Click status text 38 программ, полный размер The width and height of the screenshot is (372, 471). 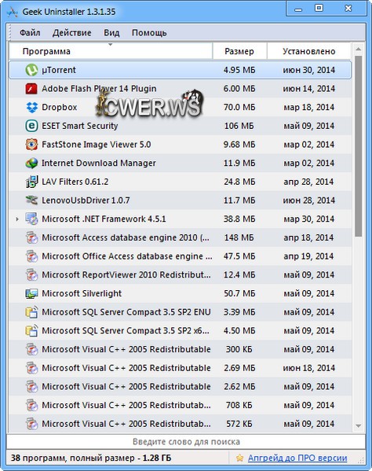click(x=91, y=458)
